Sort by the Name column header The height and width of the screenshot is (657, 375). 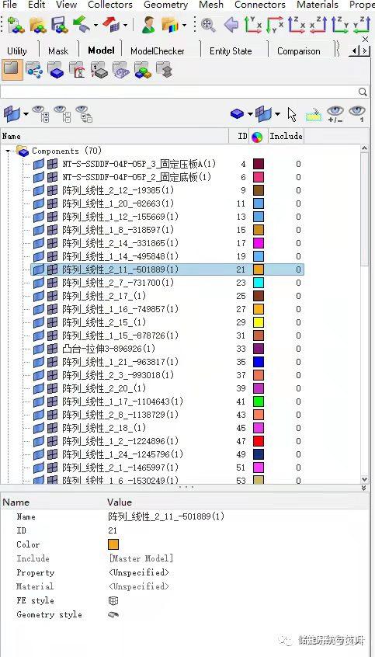(114, 136)
